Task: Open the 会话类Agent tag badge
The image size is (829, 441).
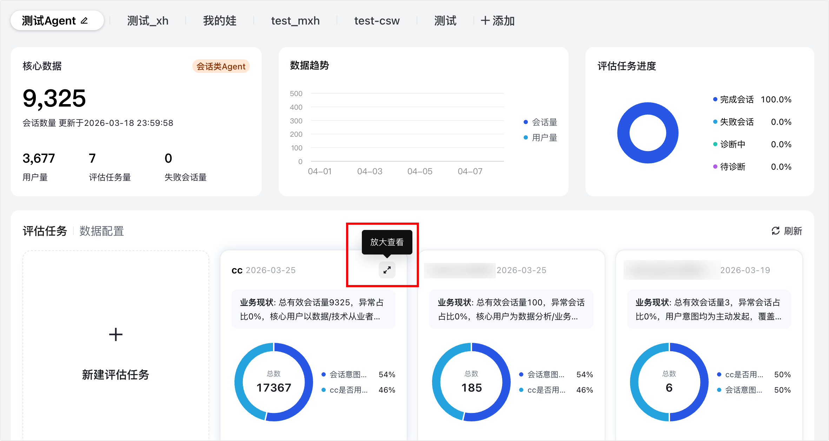Action: [x=221, y=66]
